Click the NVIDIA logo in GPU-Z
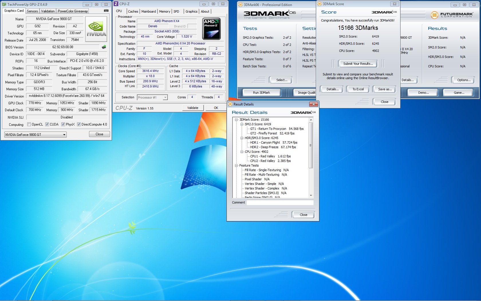Viewport: 481px width, 301px height. tap(96, 29)
